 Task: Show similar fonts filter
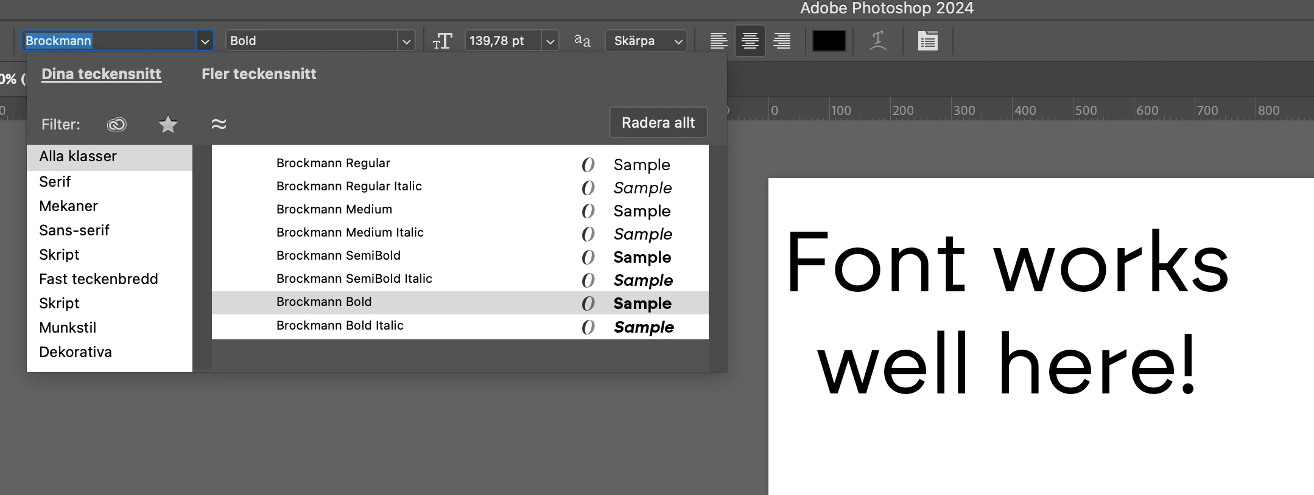219,124
